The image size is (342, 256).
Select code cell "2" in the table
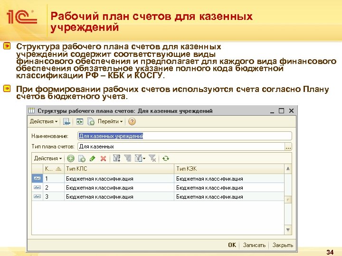pyautogui.click(x=53, y=187)
